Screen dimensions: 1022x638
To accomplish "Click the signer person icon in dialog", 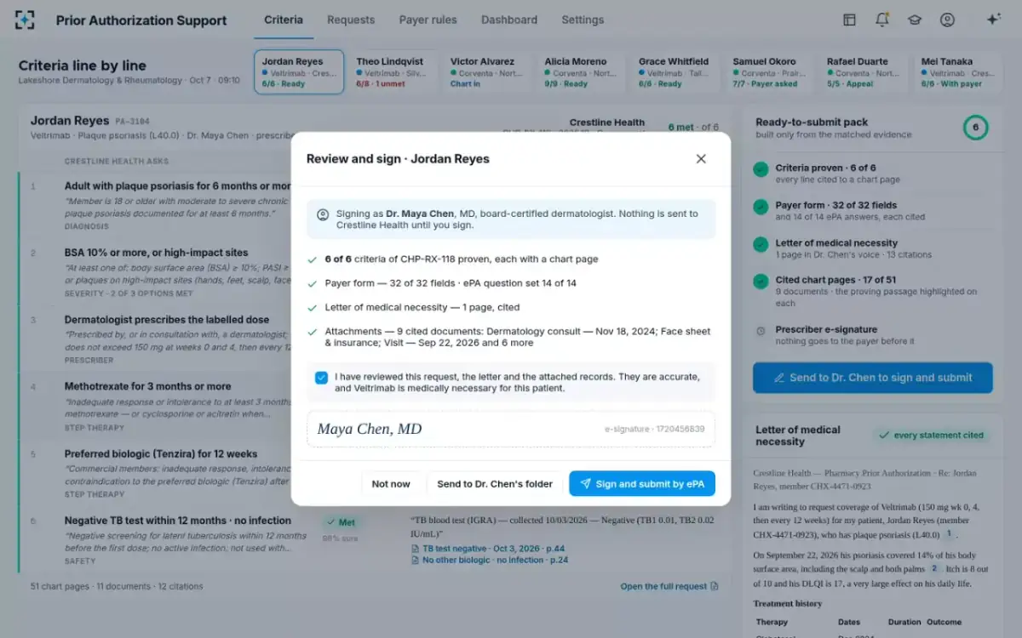I will (x=323, y=214).
